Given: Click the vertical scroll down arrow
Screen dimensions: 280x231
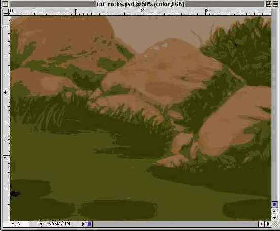Looking at the screenshot, I should tap(274, 218).
